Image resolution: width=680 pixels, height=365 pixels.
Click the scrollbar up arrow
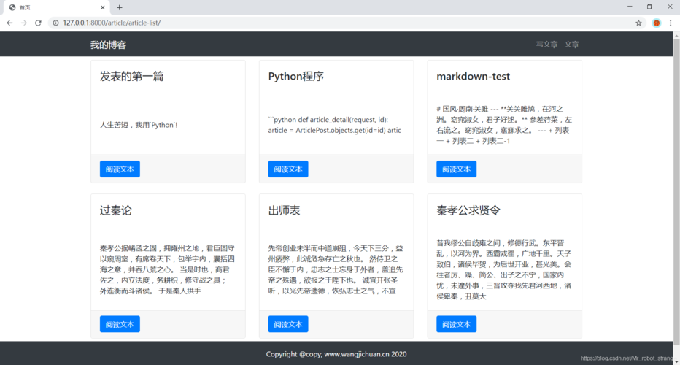click(676, 35)
